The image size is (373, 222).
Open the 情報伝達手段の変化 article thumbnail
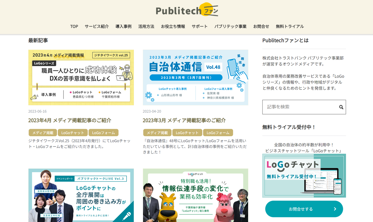click(196, 195)
